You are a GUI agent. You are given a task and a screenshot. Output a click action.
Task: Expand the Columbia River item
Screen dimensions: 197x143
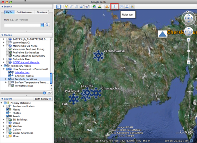click(4, 59)
